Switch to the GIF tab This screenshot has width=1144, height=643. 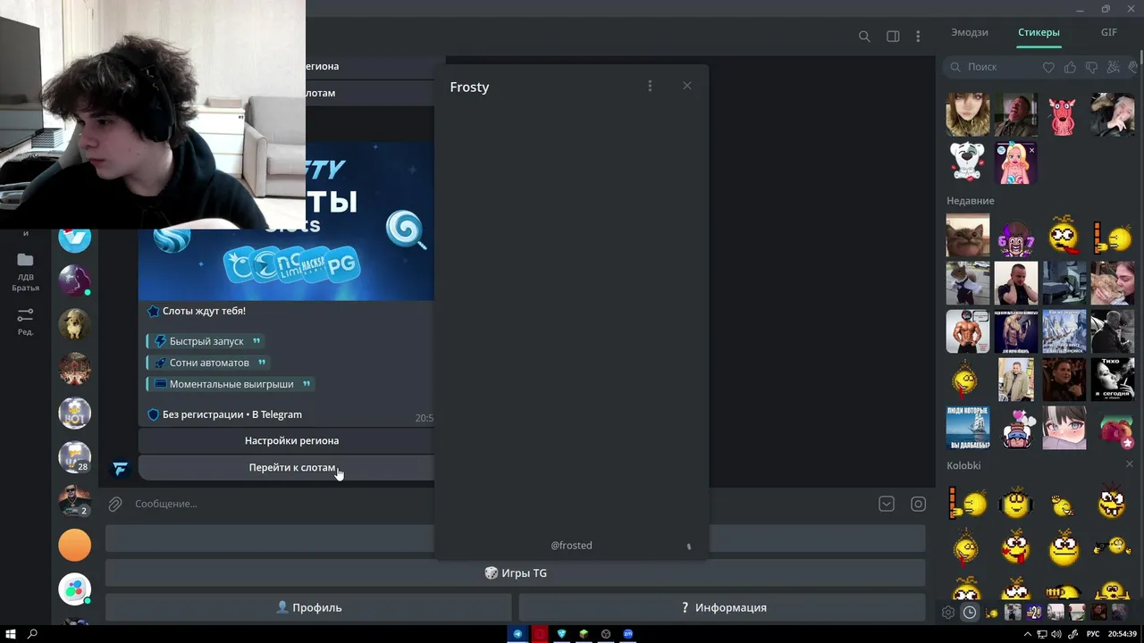point(1109,32)
